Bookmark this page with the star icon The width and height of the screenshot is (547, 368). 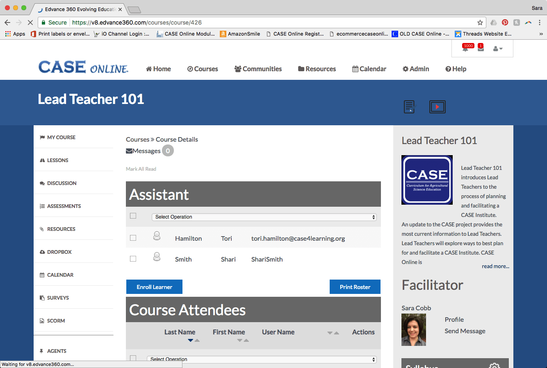480,23
